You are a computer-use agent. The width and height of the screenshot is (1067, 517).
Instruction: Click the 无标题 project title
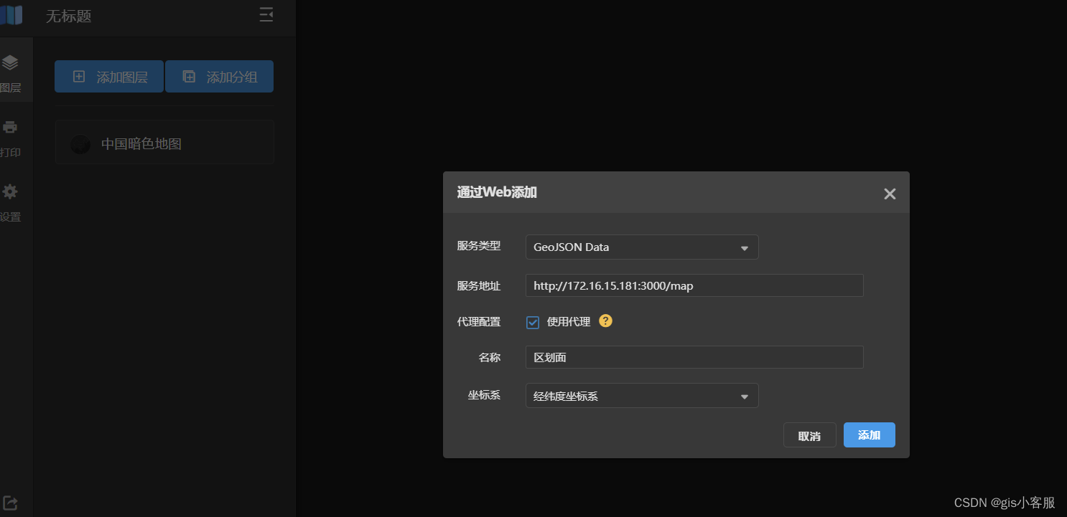[69, 16]
